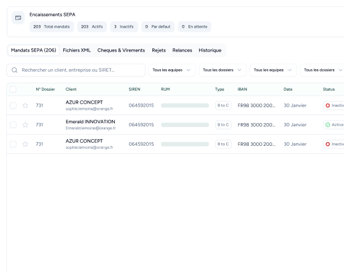Click the magnifier icon in the search box

tap(15, 70)
